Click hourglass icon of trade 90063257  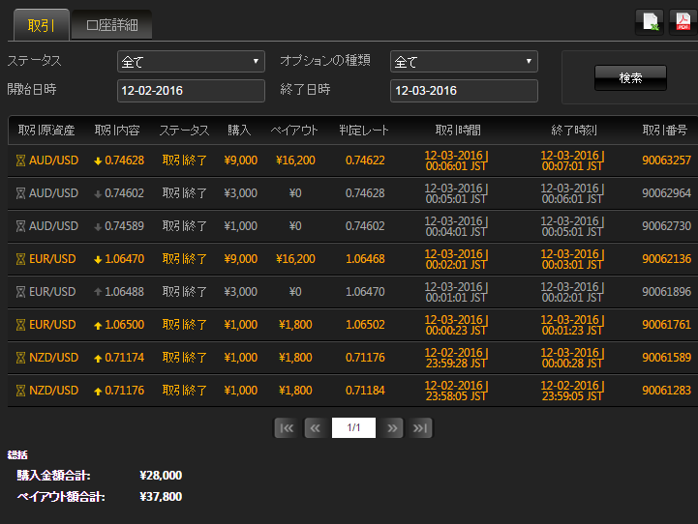click(x=20, y=160)
